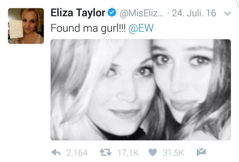Show the 31,5K likes count
The width and height of the screenshot is (239, 162).
click(x=173, y=153)
